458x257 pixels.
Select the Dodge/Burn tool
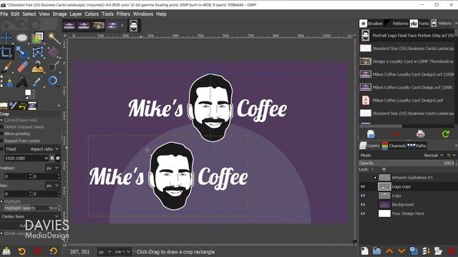click(54, 66)
